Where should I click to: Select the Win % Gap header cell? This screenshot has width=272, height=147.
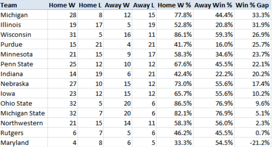[253, 5]
